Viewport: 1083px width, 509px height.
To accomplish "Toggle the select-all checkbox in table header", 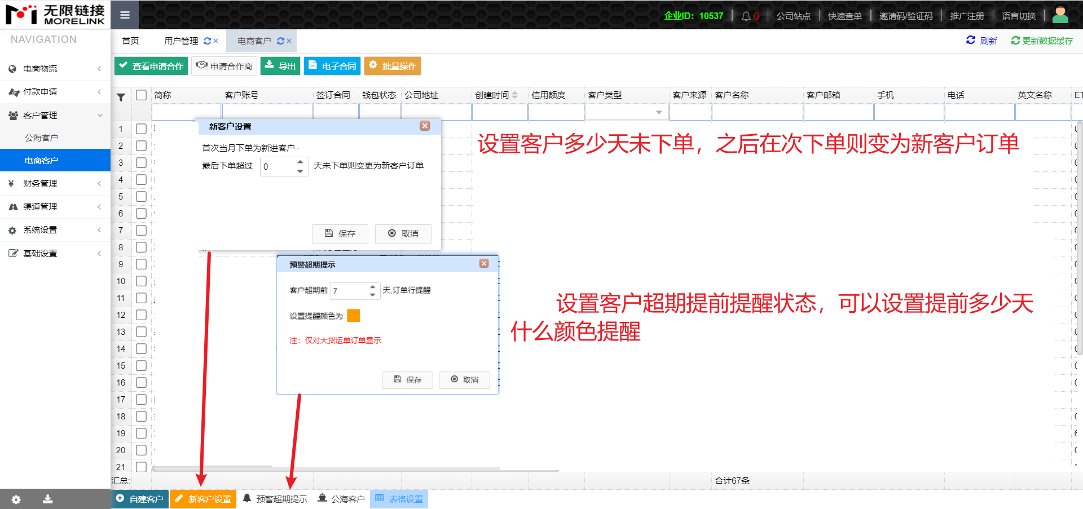I will 141,95.
